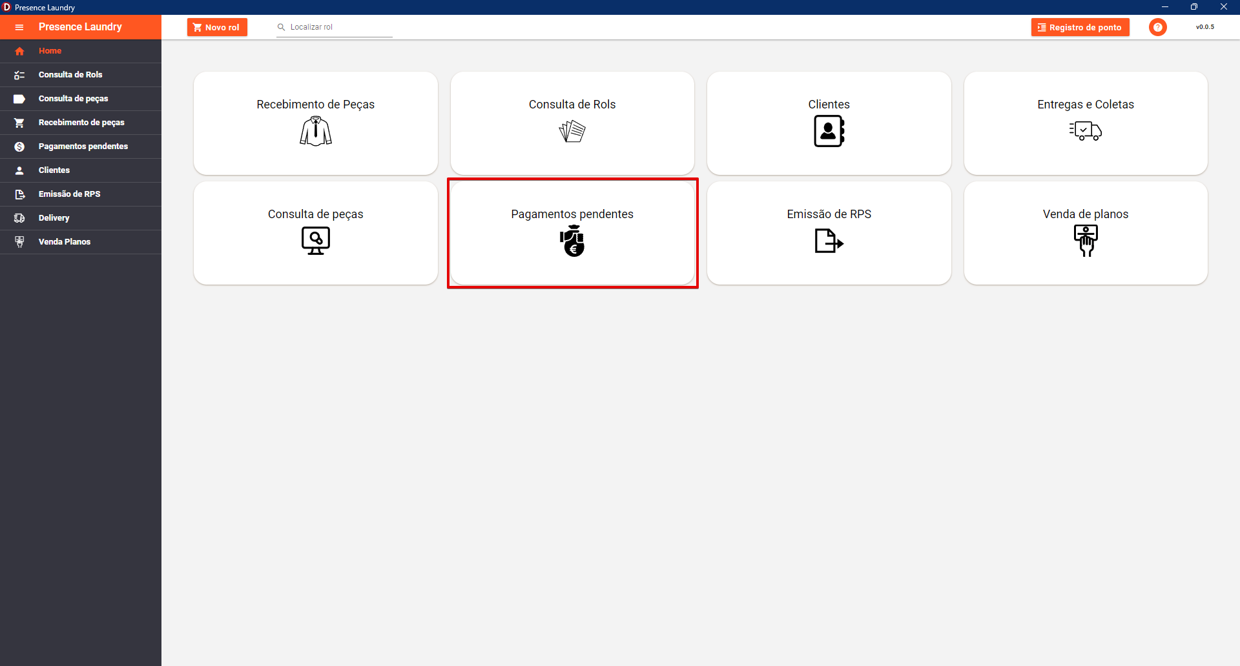Close the Presence Laundry window
Image resolution: width=1240 pixels, height=666 pixels.
1224,7
